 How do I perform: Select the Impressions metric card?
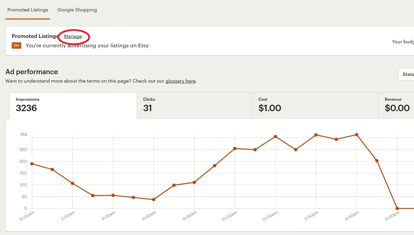coord(73,105)
